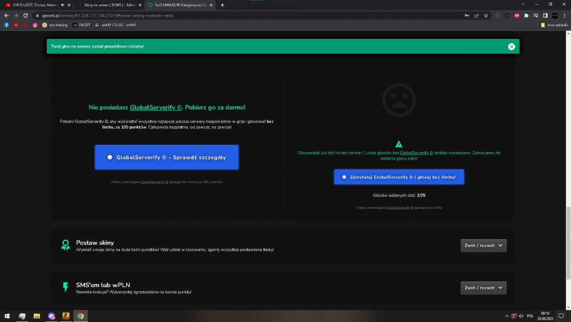Reload the page using the refresh icon
The width and height of the screenshot is (571, 322).
[26, 15]
